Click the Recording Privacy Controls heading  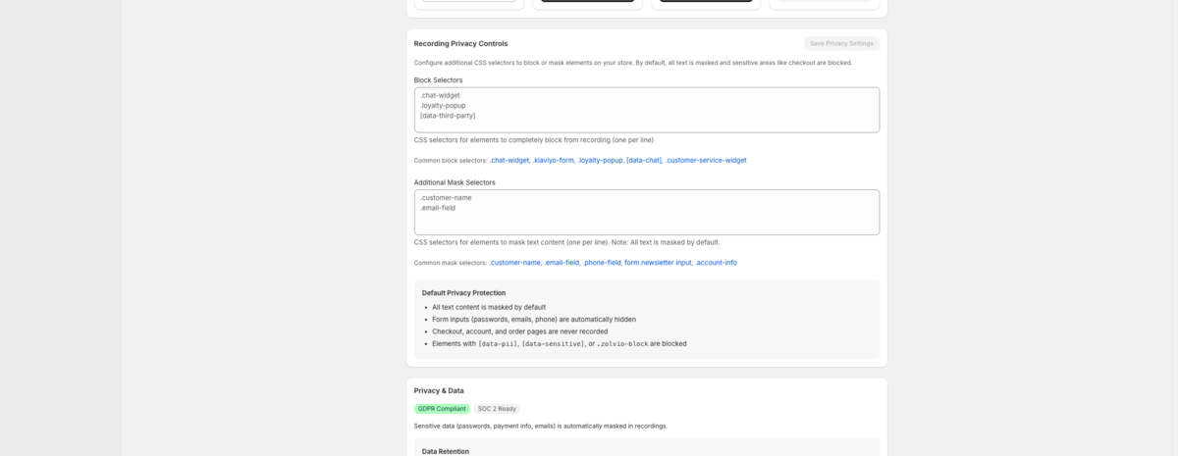click(x=460, y=43)
